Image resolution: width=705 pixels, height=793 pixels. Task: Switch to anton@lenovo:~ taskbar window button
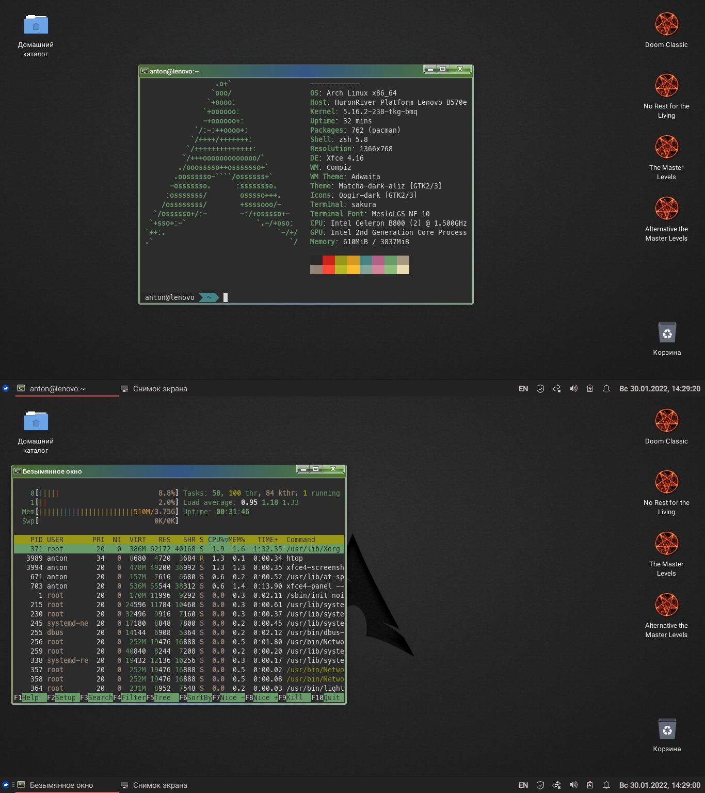[x=67, y=389]
